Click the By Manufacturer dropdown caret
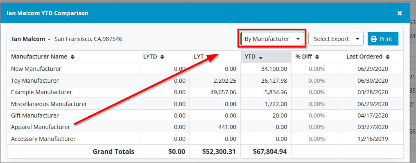The height and width of the screenshot is (163, 416). 298,39
